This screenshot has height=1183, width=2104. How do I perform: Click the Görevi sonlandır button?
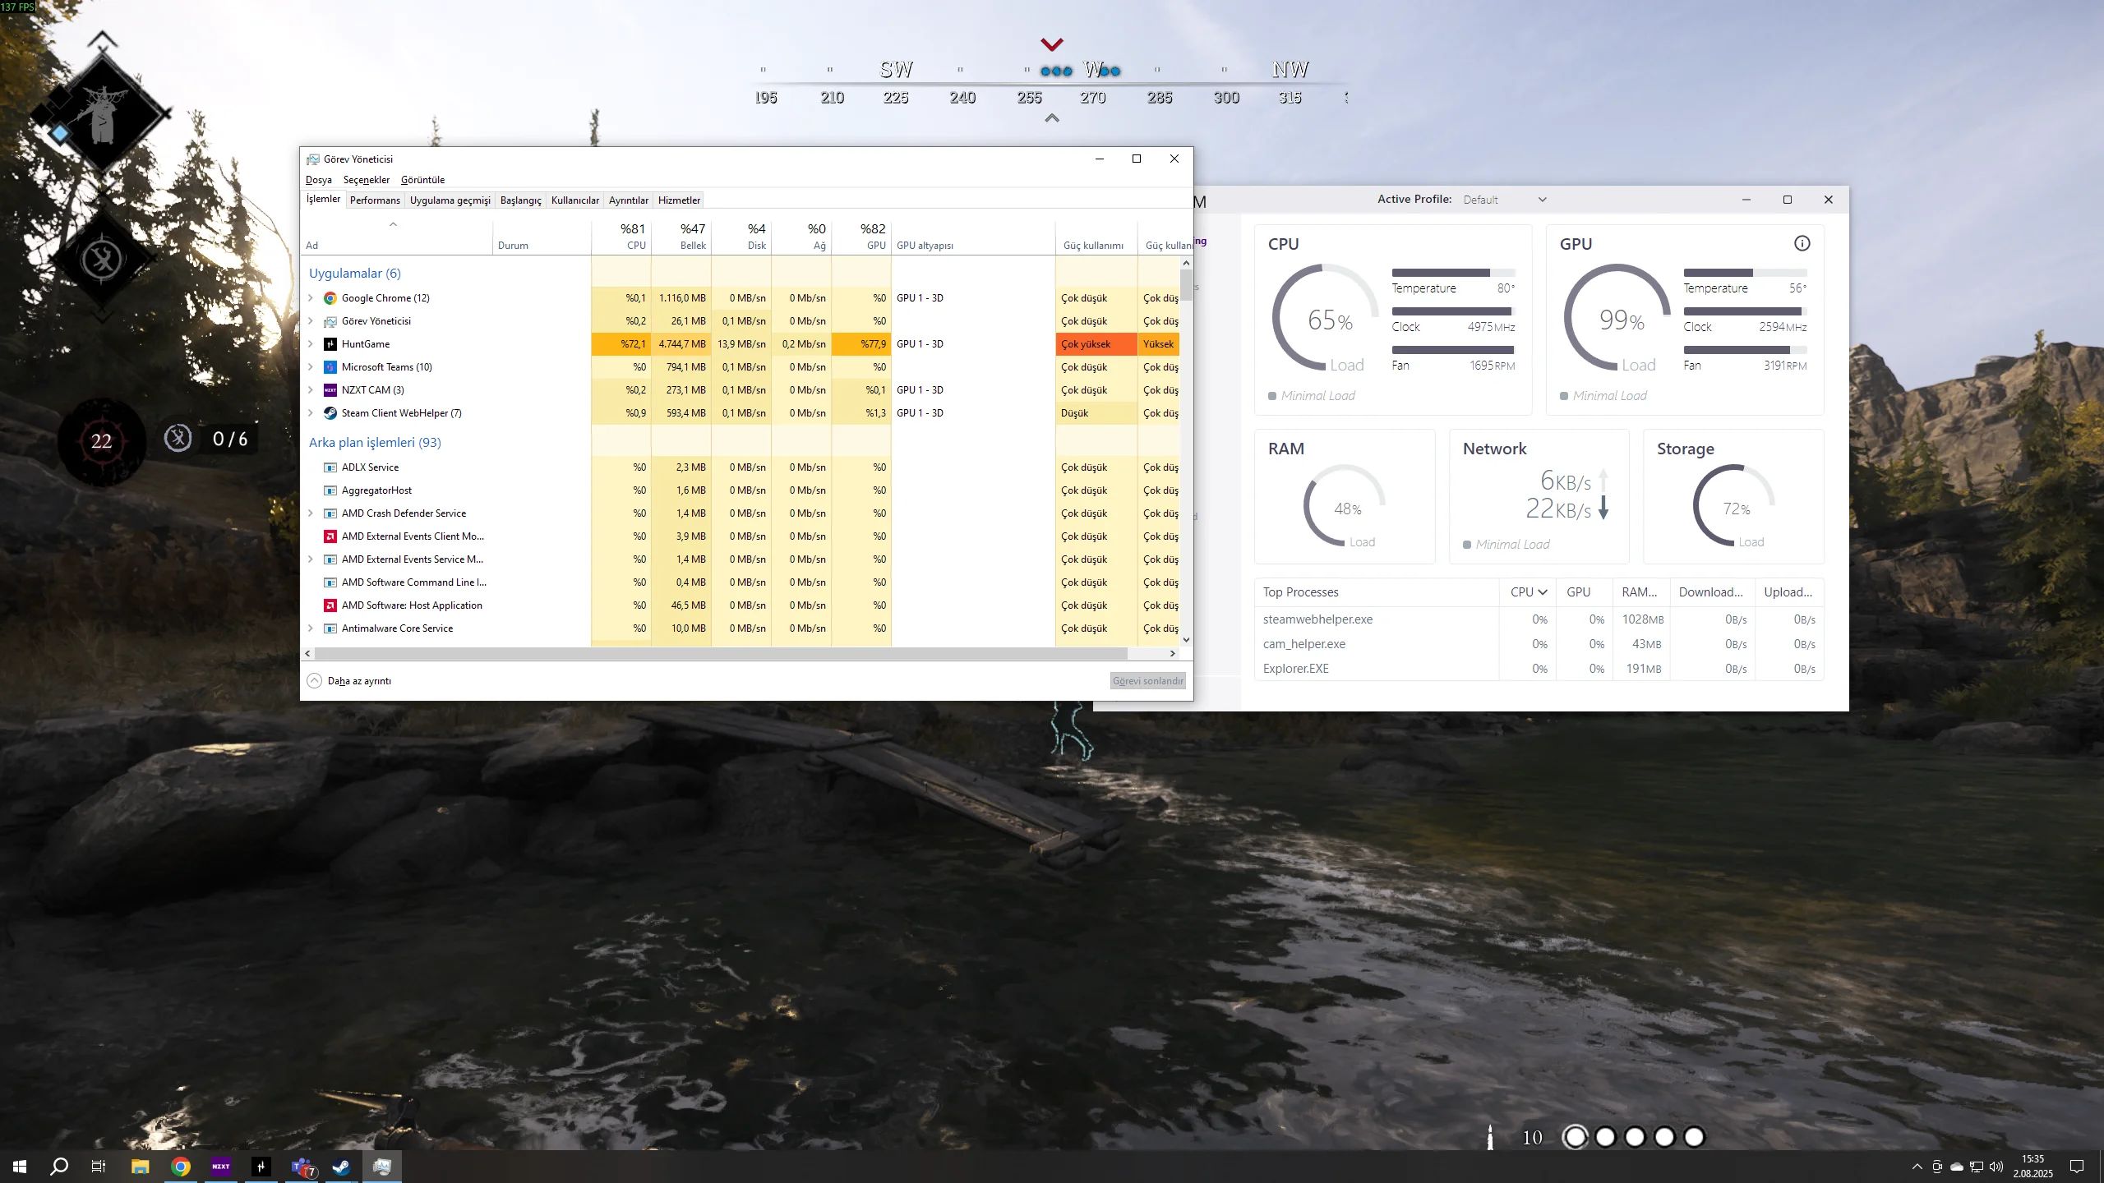coord(1147,680)
